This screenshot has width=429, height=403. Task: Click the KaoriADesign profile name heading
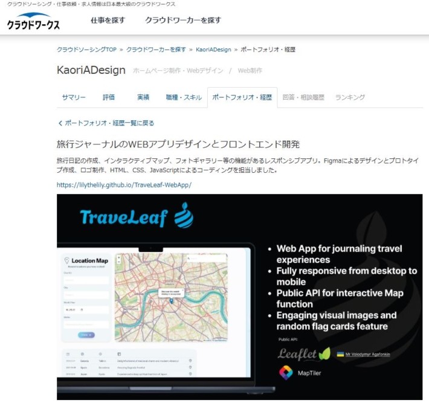[x=91, y=70]
